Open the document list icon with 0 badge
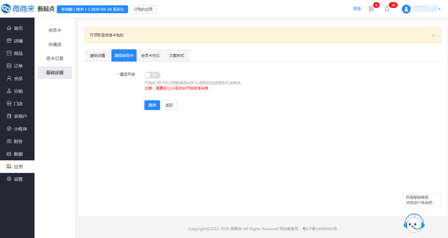Image resolution: width=448 pixels, height=238 pixels. 371,9
